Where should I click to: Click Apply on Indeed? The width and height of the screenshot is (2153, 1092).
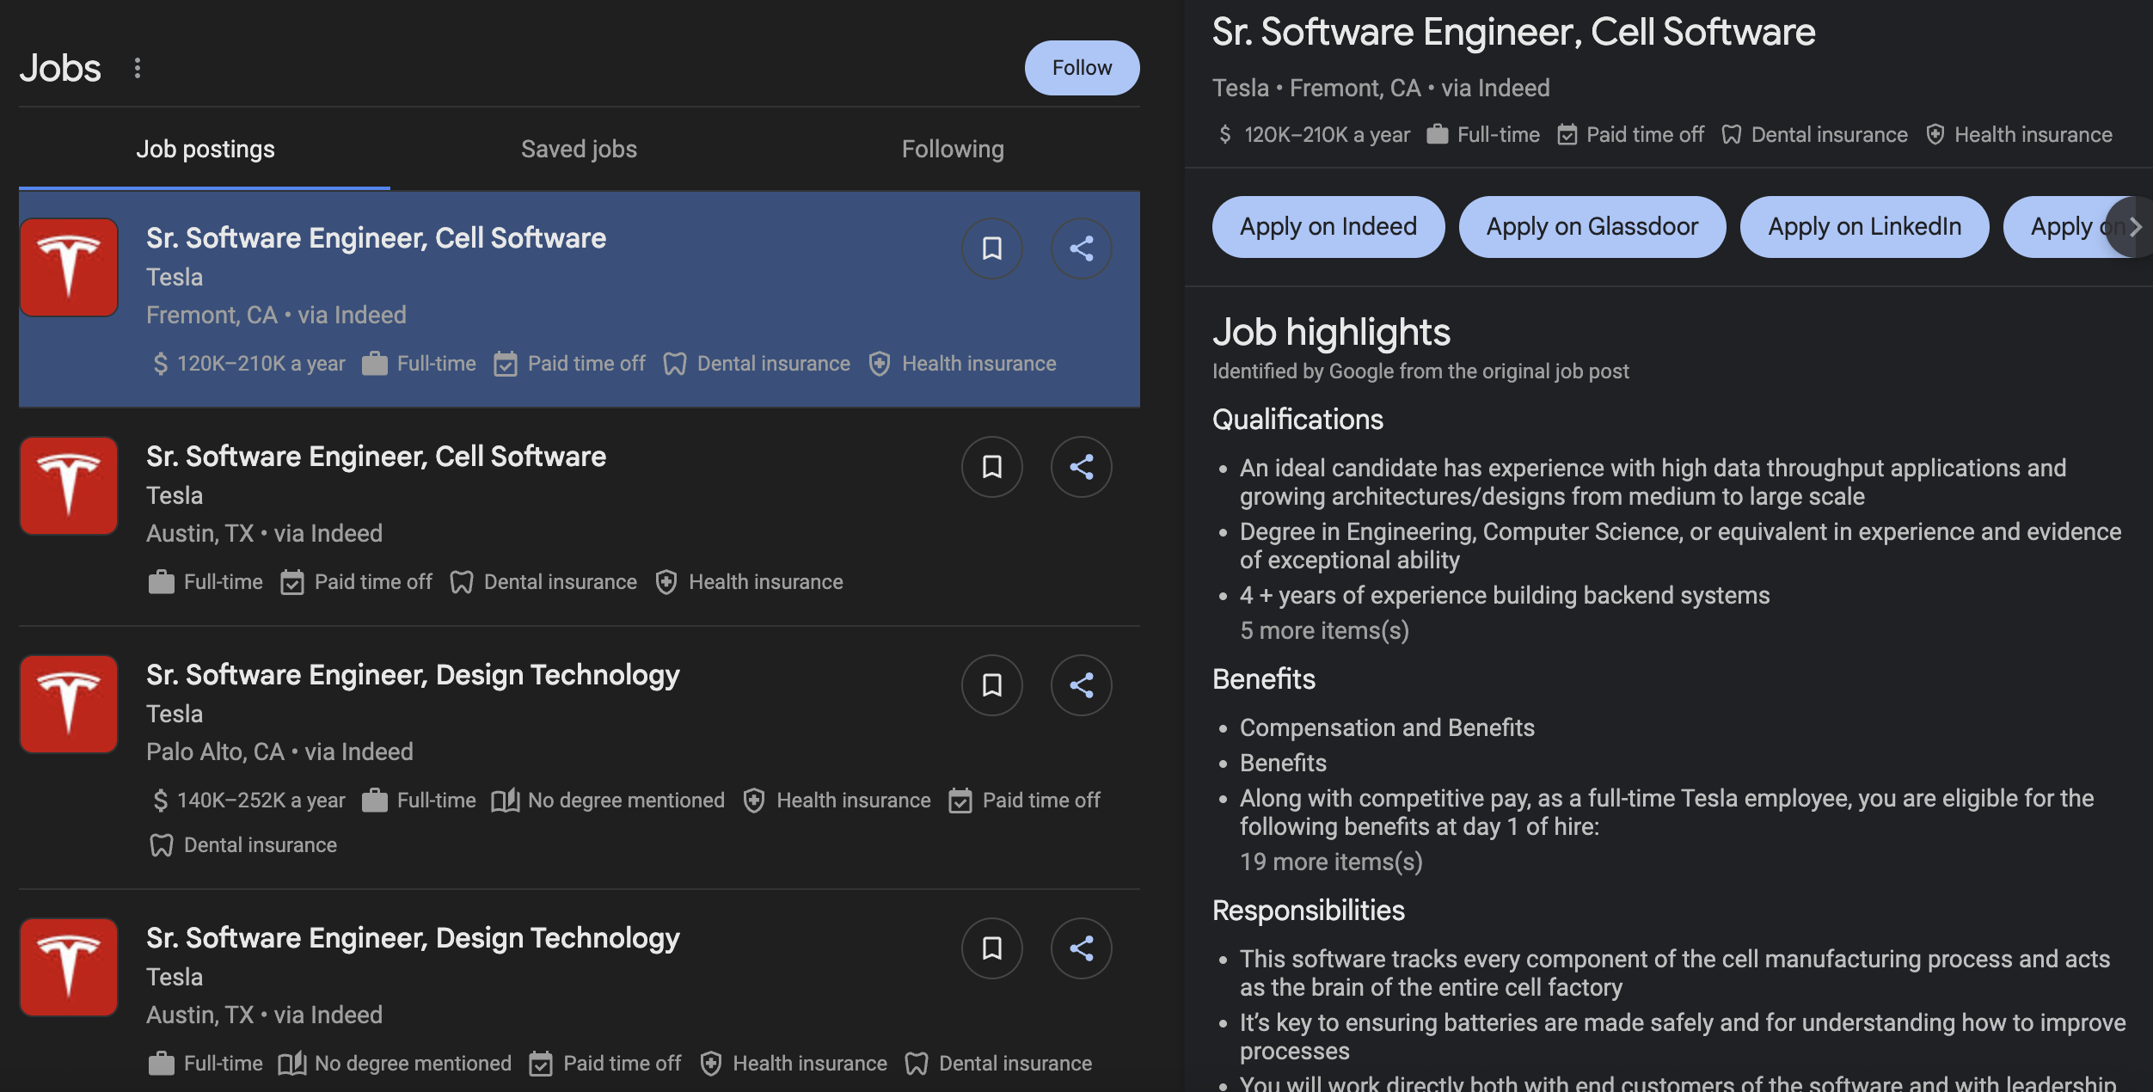click(1328, 227)
